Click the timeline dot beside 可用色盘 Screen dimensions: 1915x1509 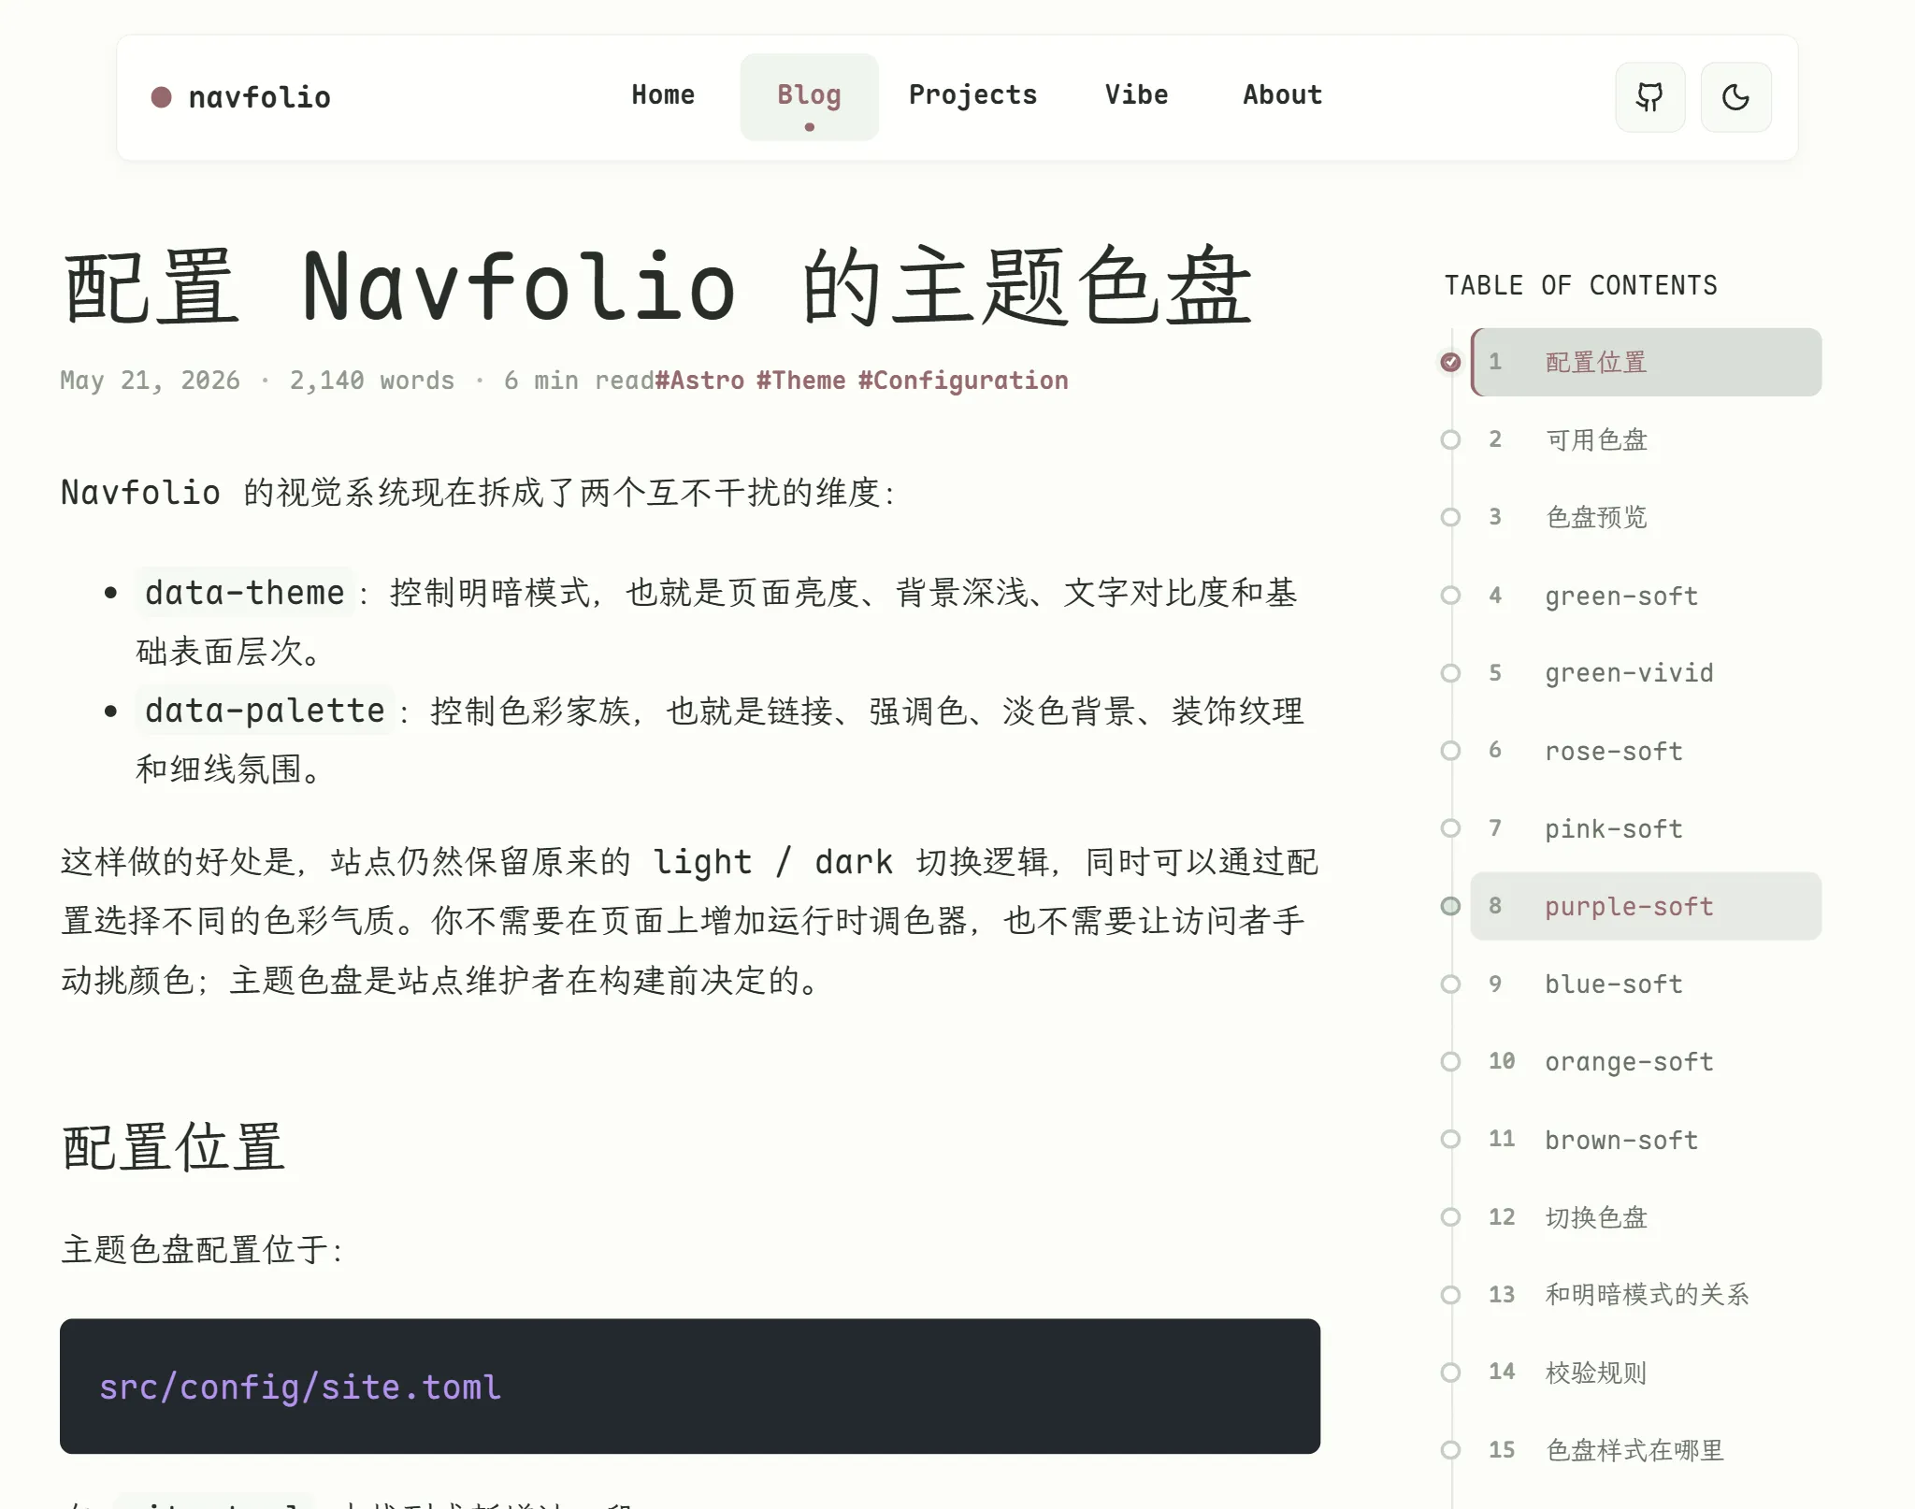pos(1450,439)
